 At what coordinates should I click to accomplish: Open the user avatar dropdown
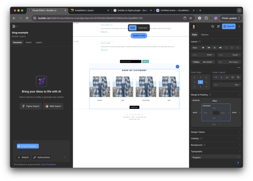coord(195,26)
